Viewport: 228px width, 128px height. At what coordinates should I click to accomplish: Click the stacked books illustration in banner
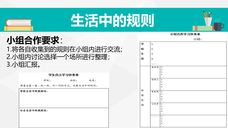19,25
